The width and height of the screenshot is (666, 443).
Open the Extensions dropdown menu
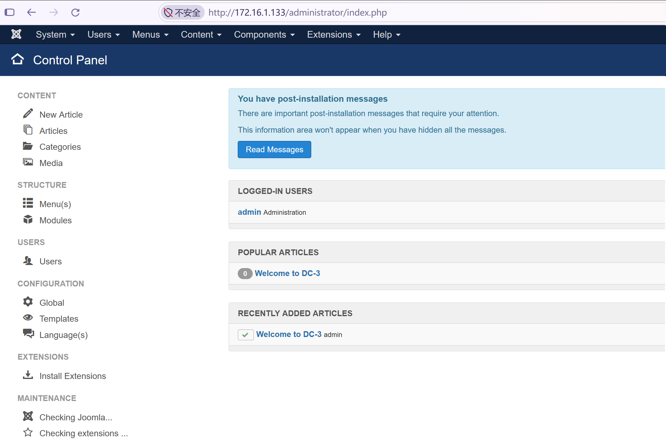coord(334,35)
